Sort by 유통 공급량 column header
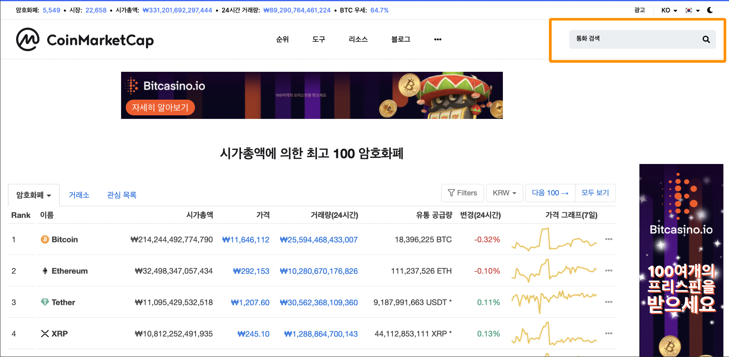 point(434,215)
